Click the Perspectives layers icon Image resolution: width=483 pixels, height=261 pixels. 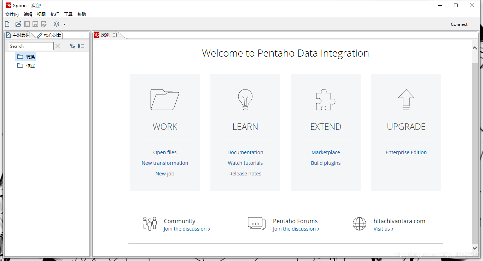[57, 24]
